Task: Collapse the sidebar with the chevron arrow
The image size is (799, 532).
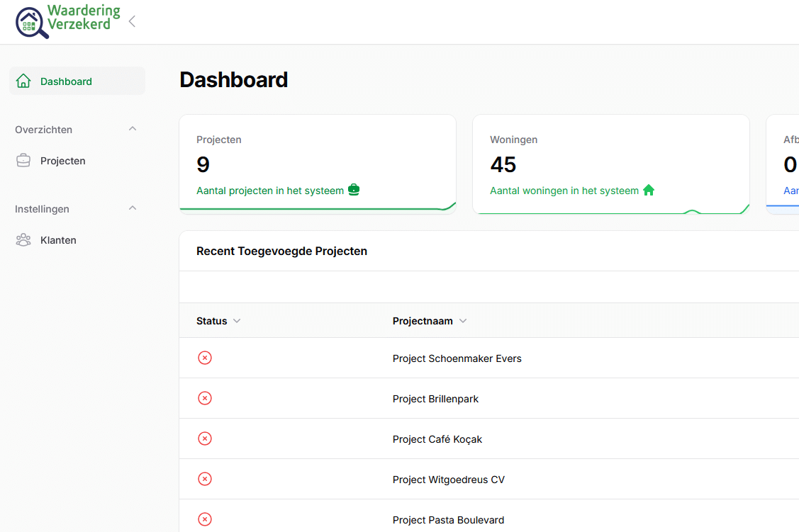Action: tap(132, 21)
